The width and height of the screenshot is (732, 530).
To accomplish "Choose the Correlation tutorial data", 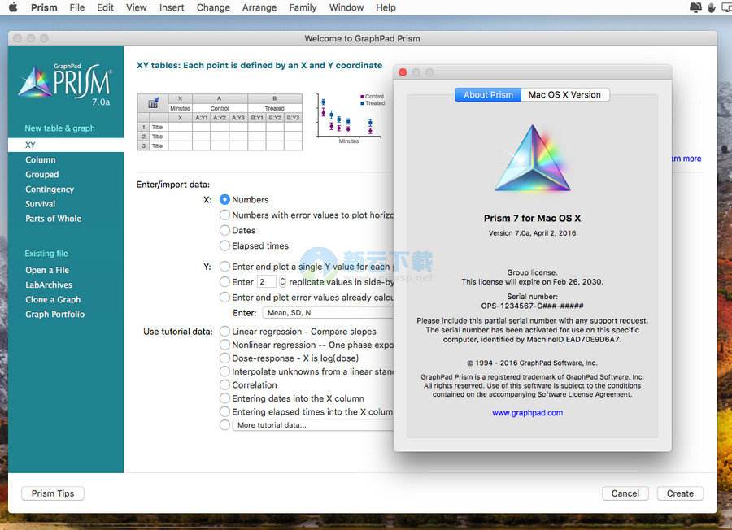I will [x=224, y=385].
